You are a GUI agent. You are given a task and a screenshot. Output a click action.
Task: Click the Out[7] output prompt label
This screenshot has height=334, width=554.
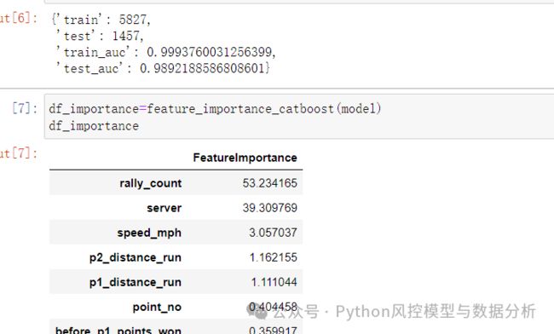pyautogui.click(x=19, y=153)
